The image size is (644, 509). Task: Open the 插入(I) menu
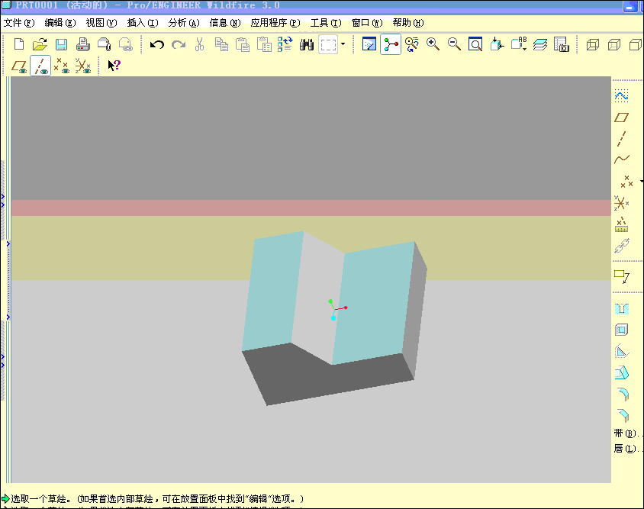pos(143,23)
